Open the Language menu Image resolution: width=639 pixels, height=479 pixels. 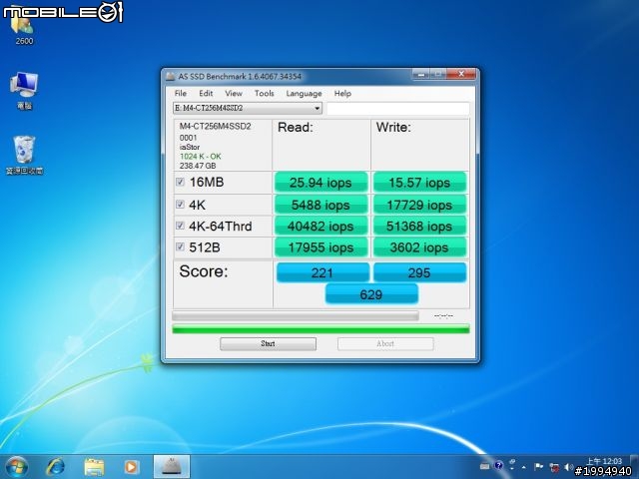(x=304, y=93)
